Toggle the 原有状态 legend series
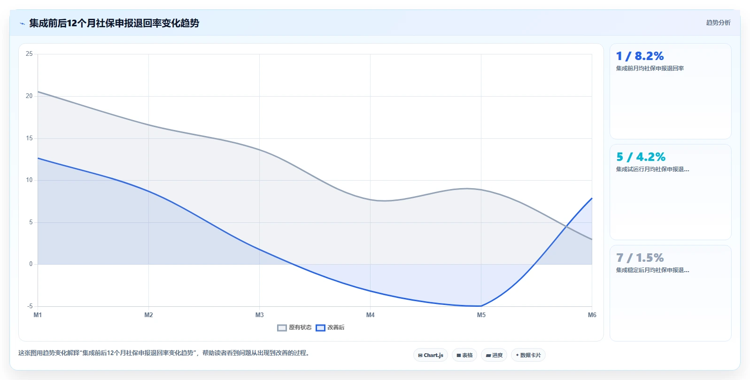750x380 pixels. 294,327
